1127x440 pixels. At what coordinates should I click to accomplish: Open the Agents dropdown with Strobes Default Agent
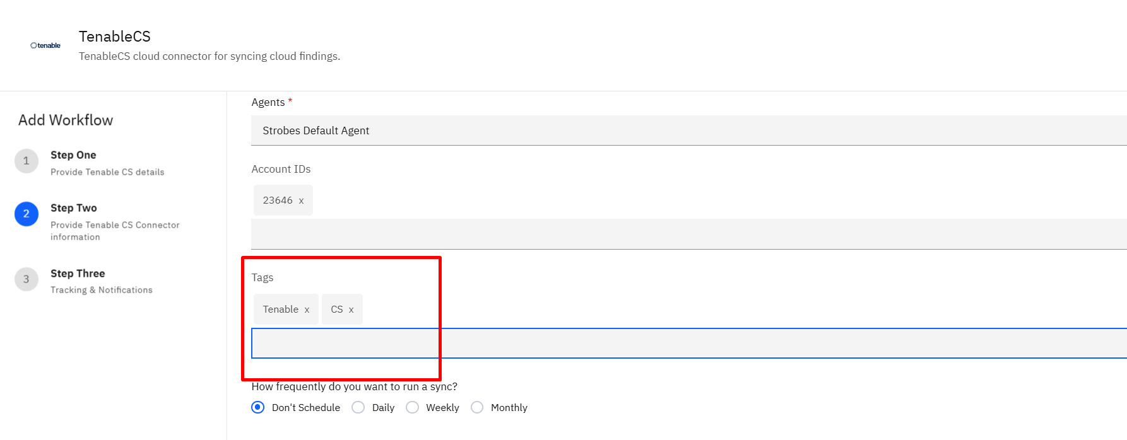click(689, 130)
